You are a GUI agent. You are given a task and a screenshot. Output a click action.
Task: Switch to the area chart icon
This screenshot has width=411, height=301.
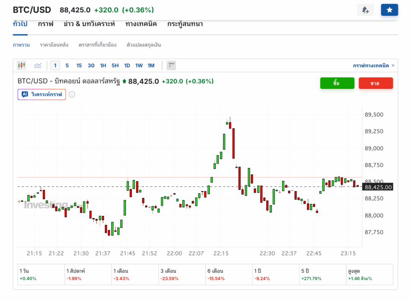tap(38, 65)
